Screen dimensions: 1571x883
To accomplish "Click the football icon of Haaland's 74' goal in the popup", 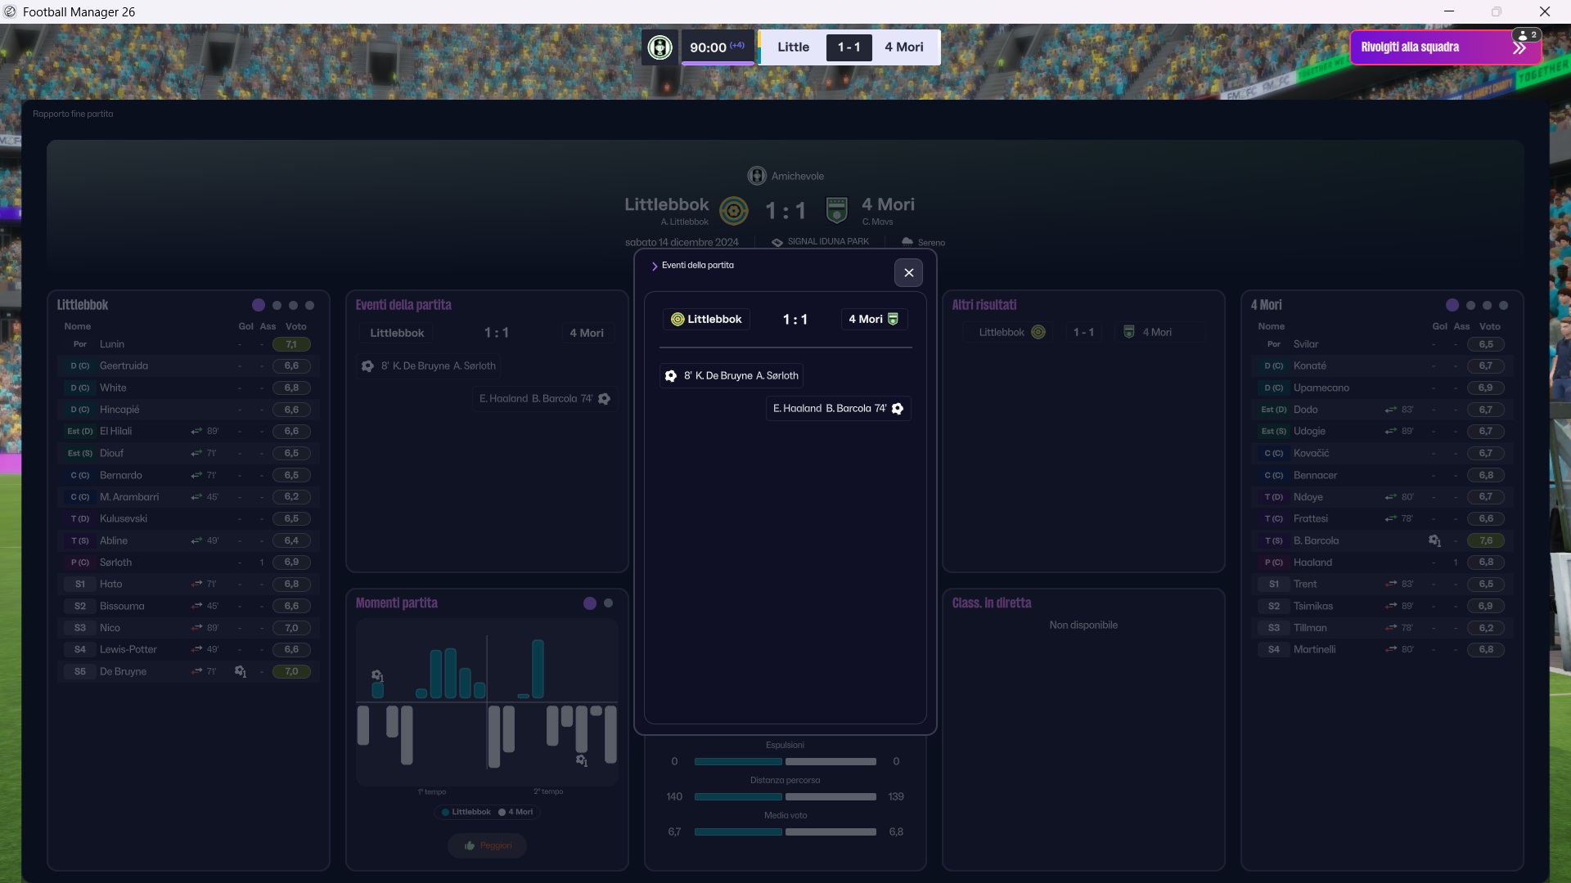I will coord(898,409).
